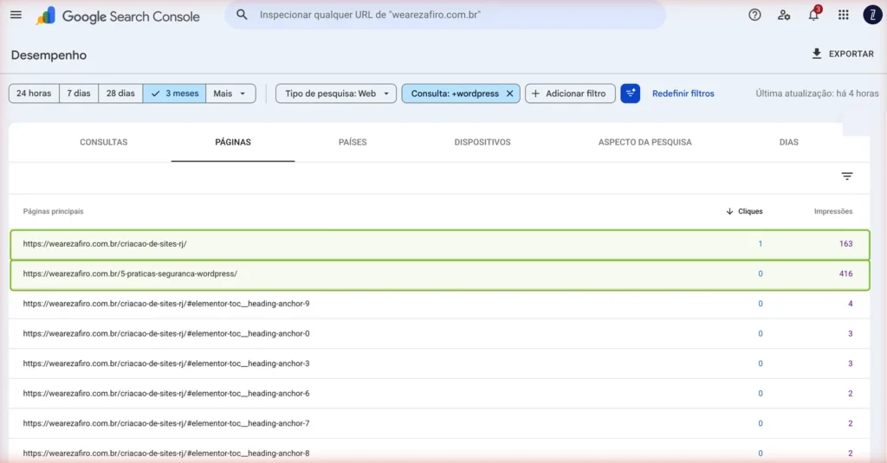Viewport: 887px width, 463px height.
Task: Export the performance data
Action: (843, 54)
